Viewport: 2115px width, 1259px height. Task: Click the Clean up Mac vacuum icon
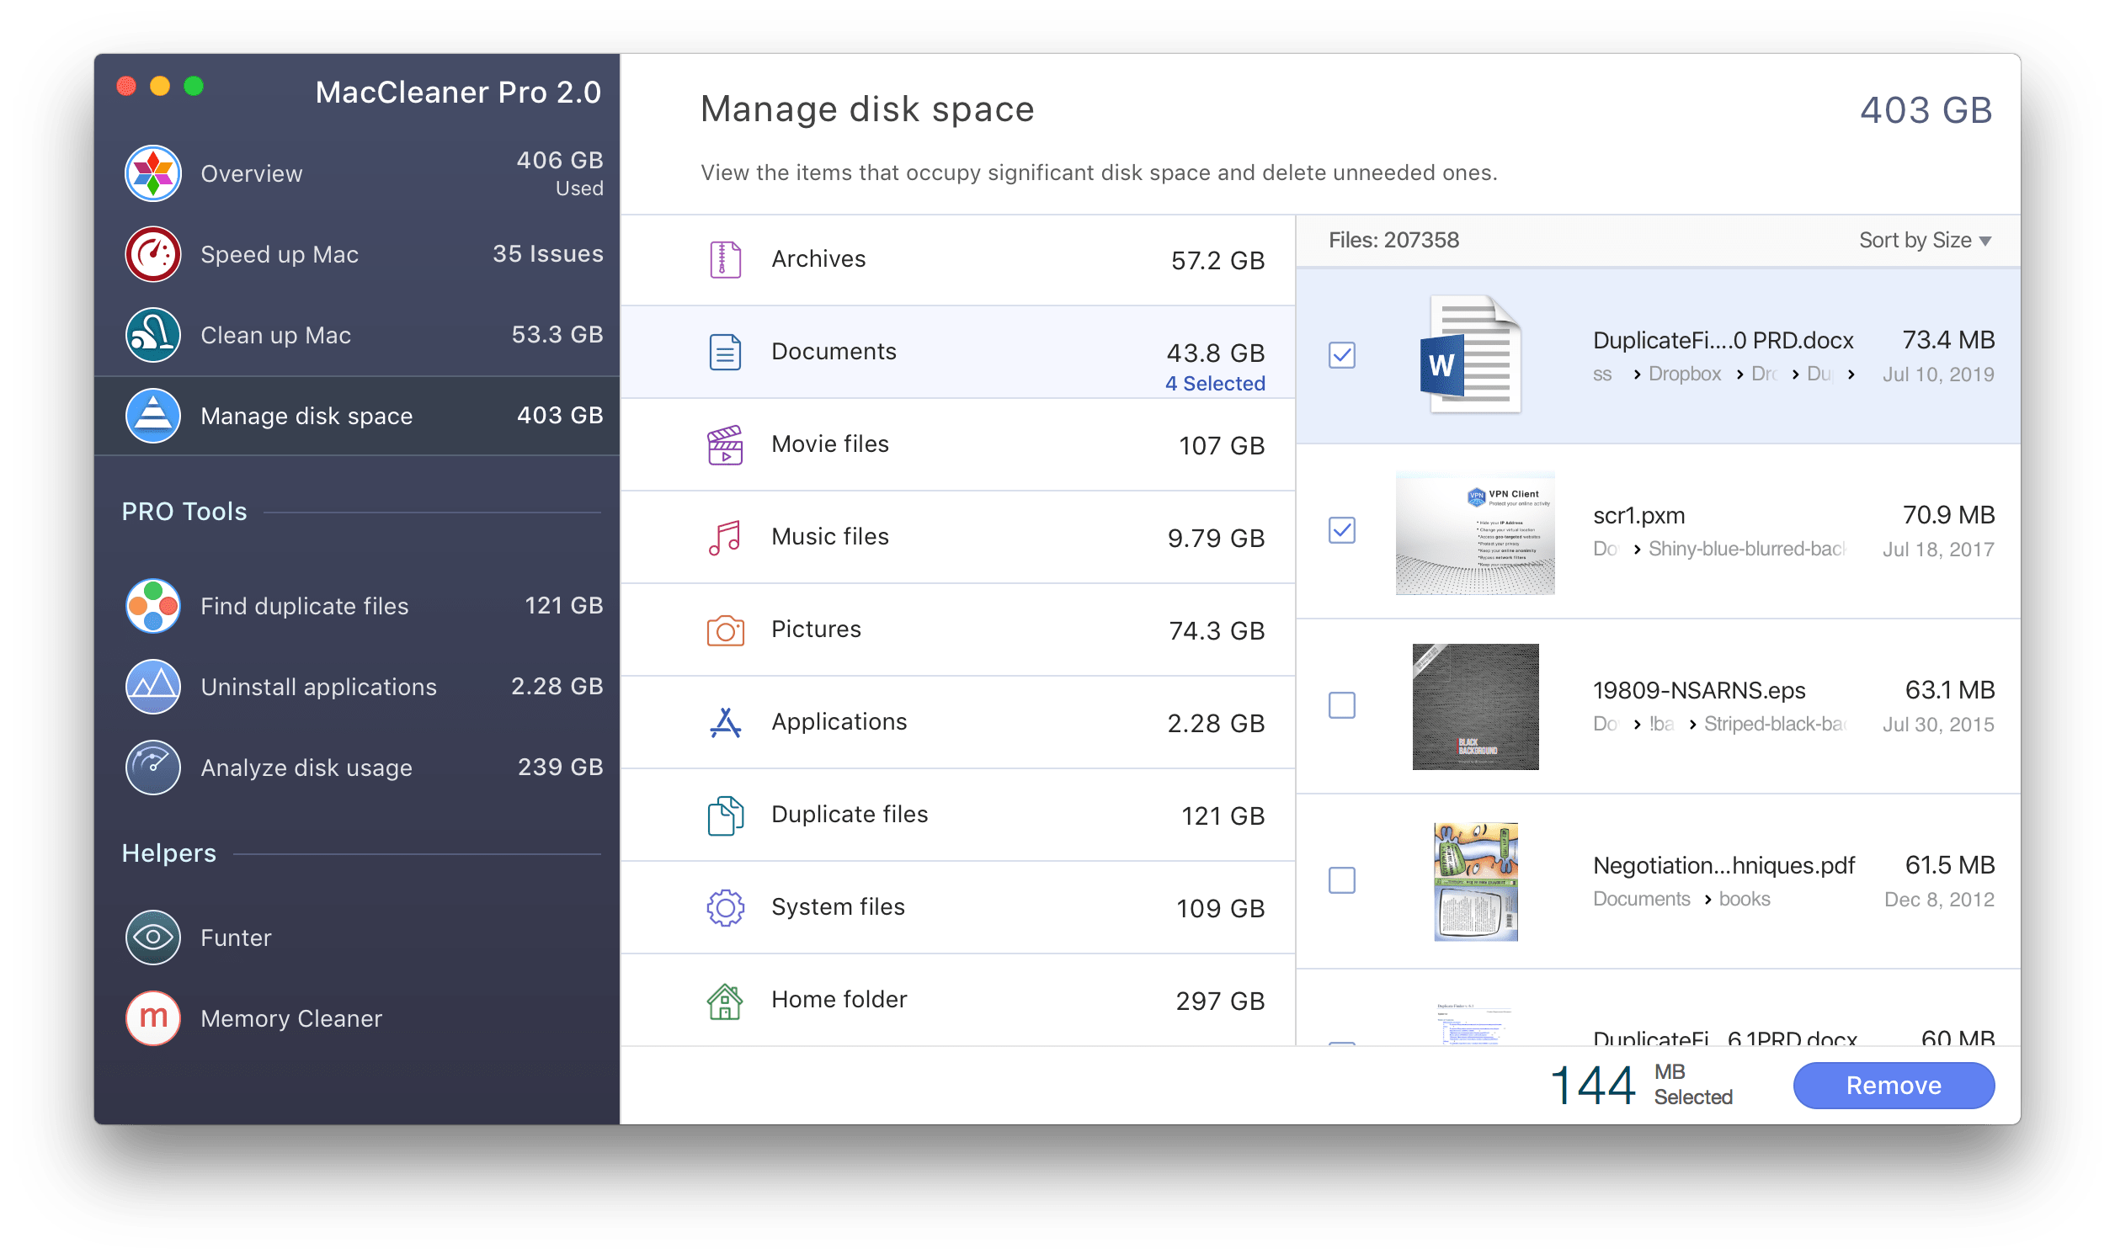[152, 335]
